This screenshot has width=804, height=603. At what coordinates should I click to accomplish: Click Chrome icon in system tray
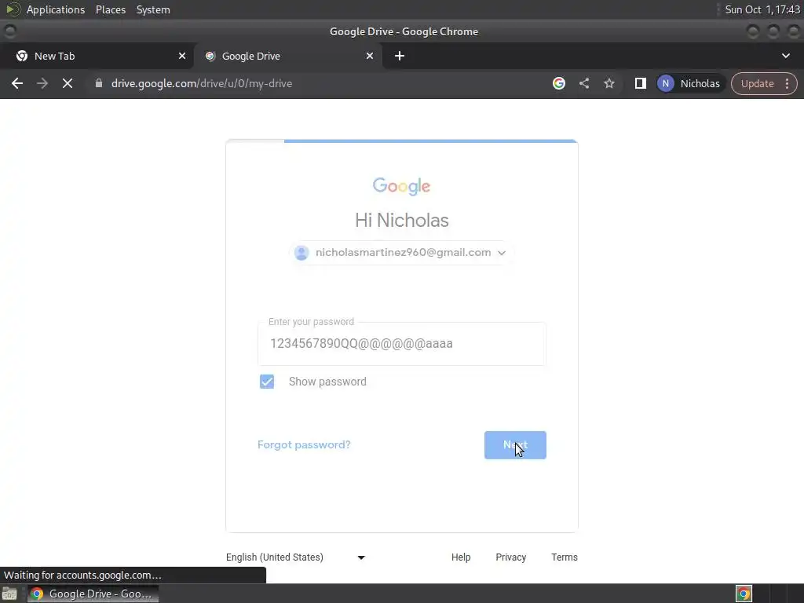coord(744,594)
